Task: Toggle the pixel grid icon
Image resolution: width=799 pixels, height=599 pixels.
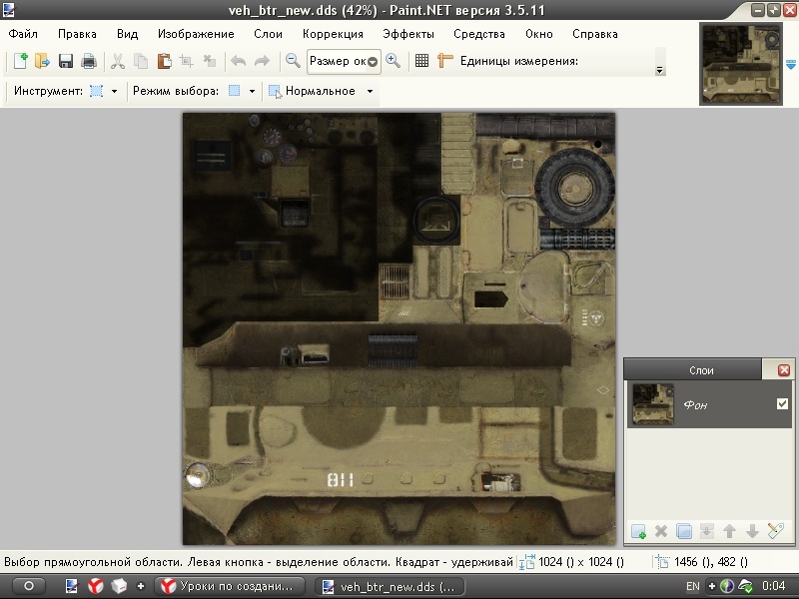Action: 421,61
